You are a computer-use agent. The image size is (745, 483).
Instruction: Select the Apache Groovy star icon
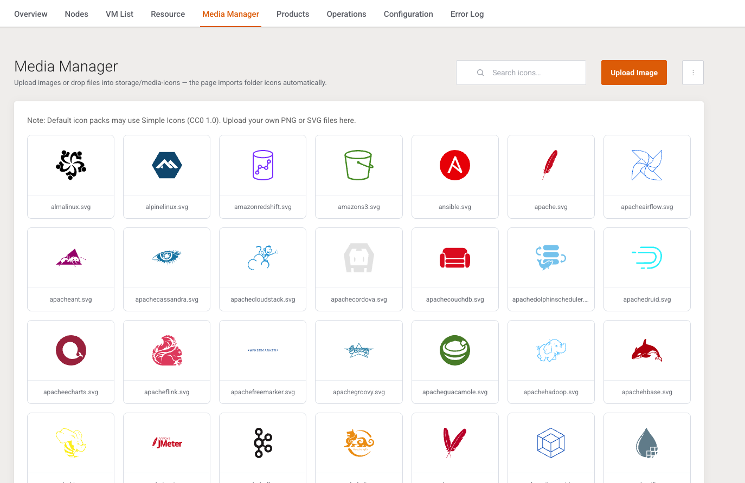point(359,350)
